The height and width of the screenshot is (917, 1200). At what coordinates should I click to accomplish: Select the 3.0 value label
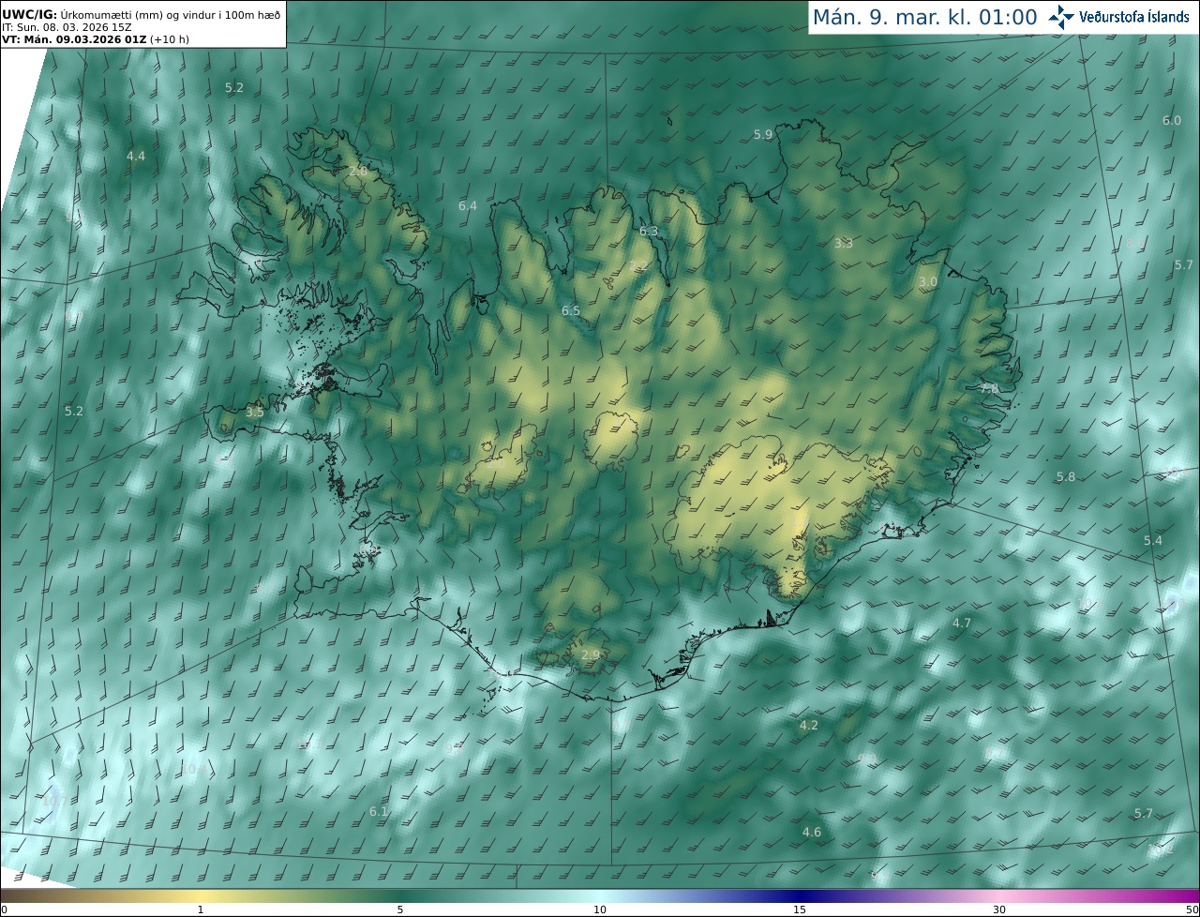coord(928,281)
